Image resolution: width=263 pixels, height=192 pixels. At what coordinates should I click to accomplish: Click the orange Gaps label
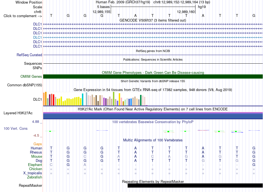pyautogui.click(x=38, y=144)
